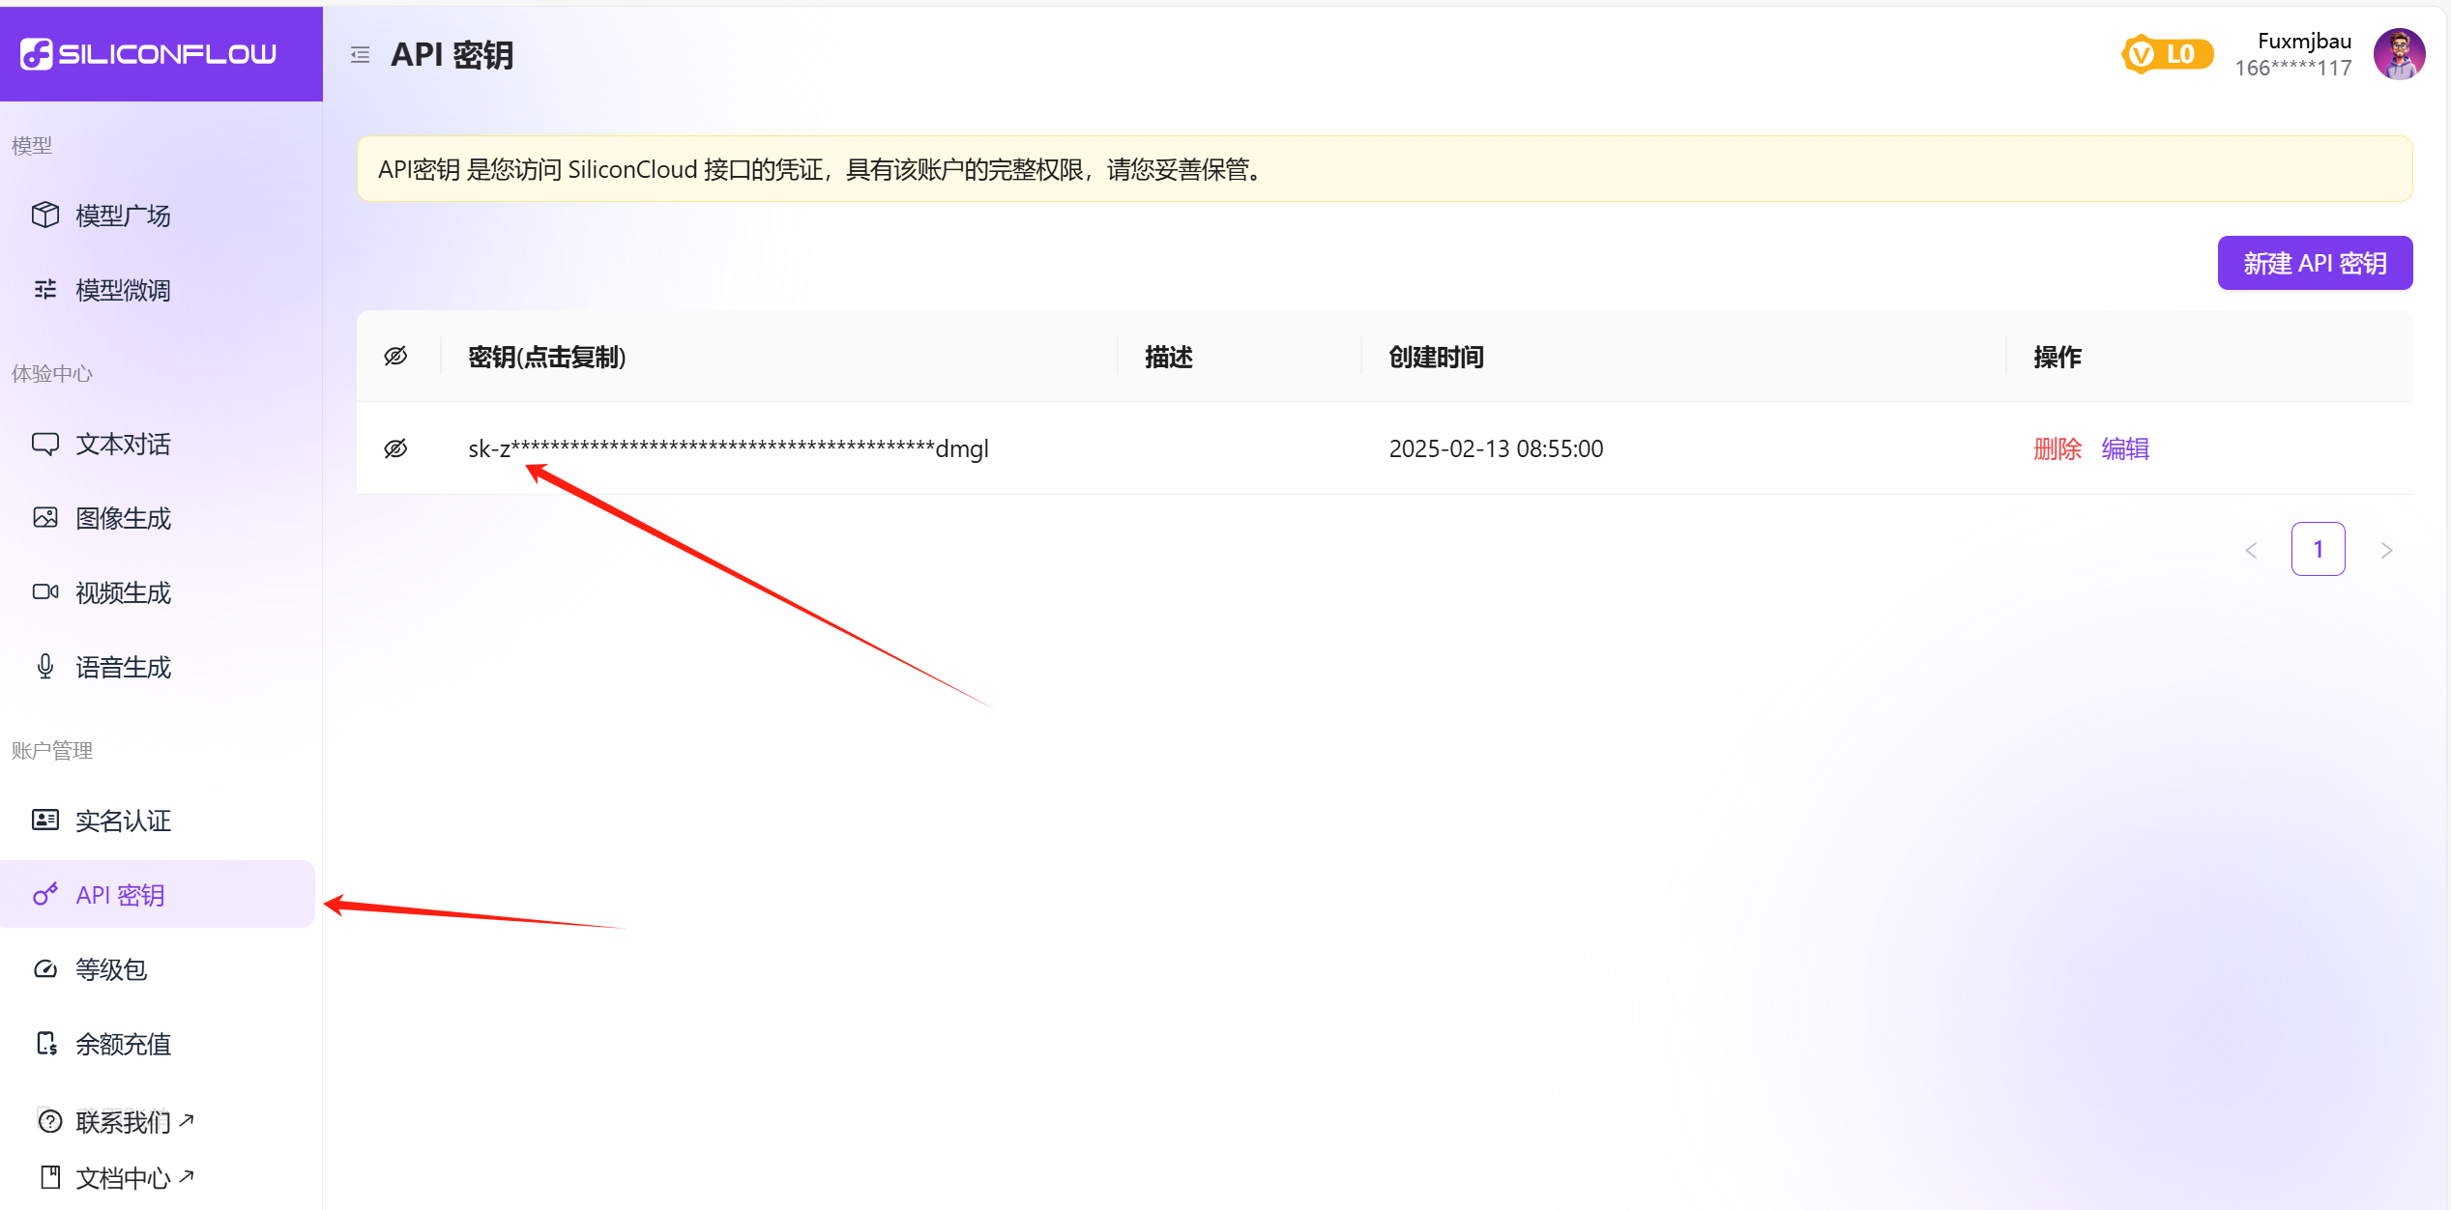Open 视频生成 (Video Generation)
Screen dimensions: 2451x1210
coord(123,592)
